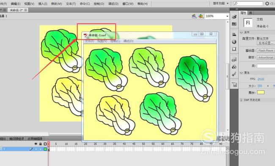Open the 修改(M) menu
275x166 pixels.
56,4
